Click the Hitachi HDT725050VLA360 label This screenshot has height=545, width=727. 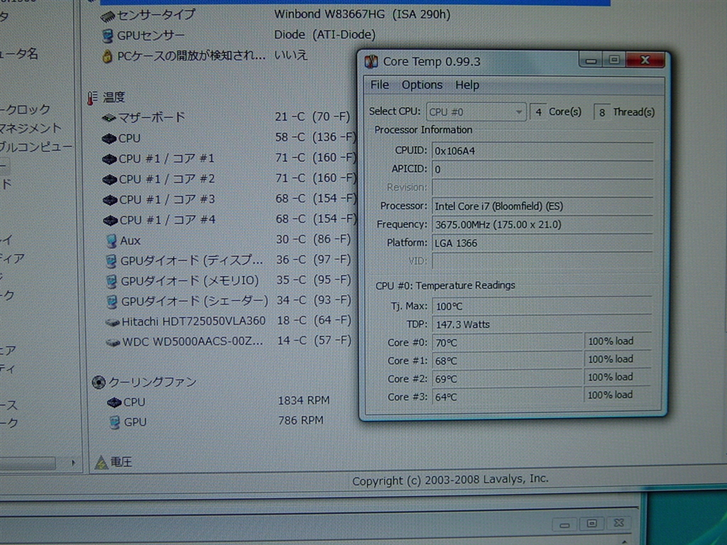coord(193,321)
